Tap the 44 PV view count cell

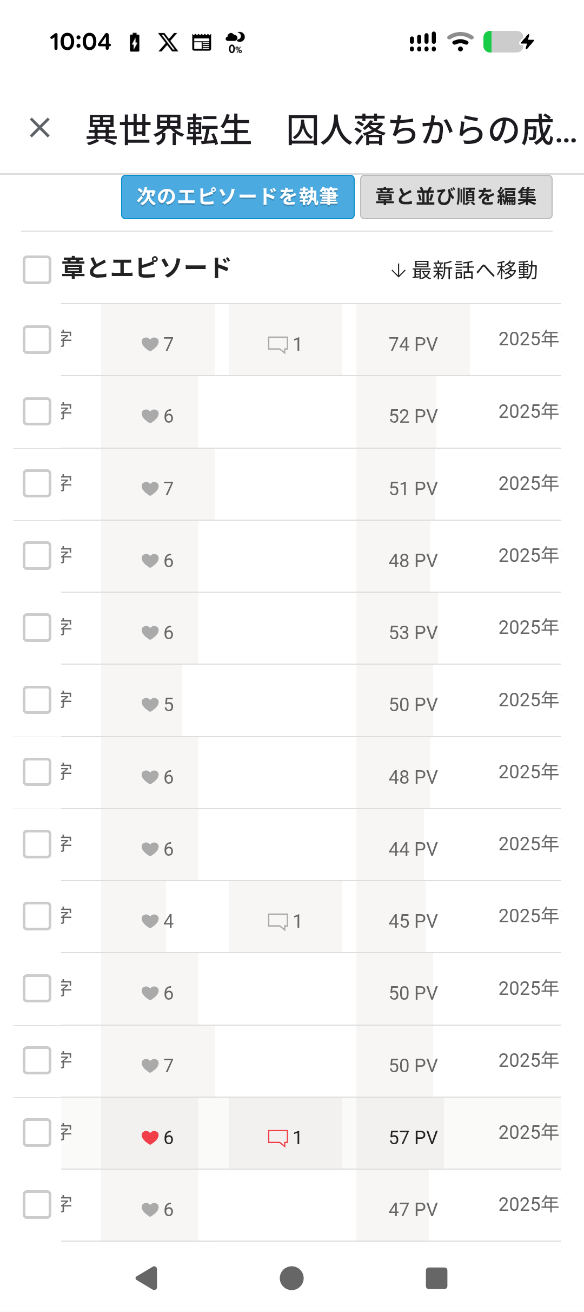tap(413, 849)
